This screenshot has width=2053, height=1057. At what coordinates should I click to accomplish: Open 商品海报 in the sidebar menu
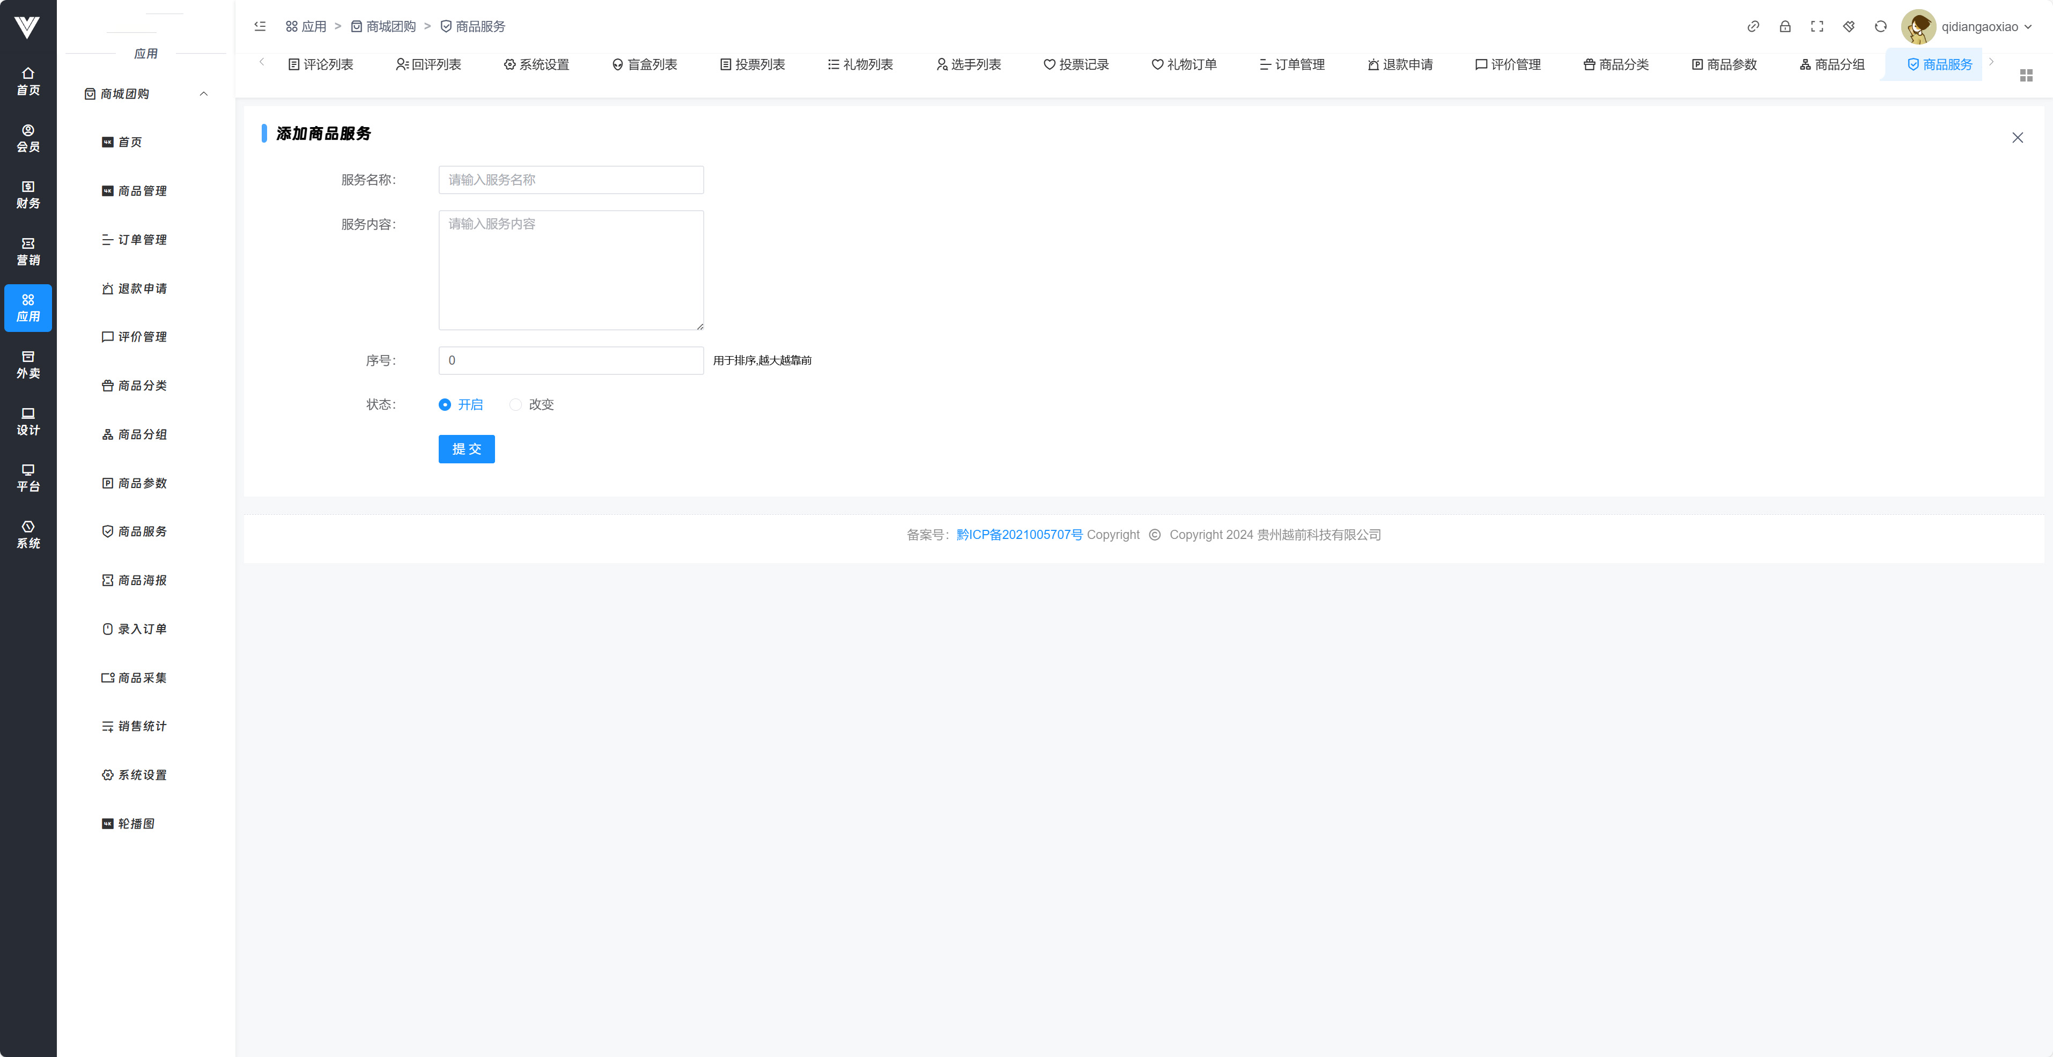[x=142, y=580]
